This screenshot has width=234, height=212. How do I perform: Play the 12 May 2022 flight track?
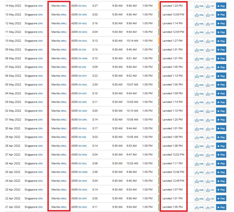[221, 23]
